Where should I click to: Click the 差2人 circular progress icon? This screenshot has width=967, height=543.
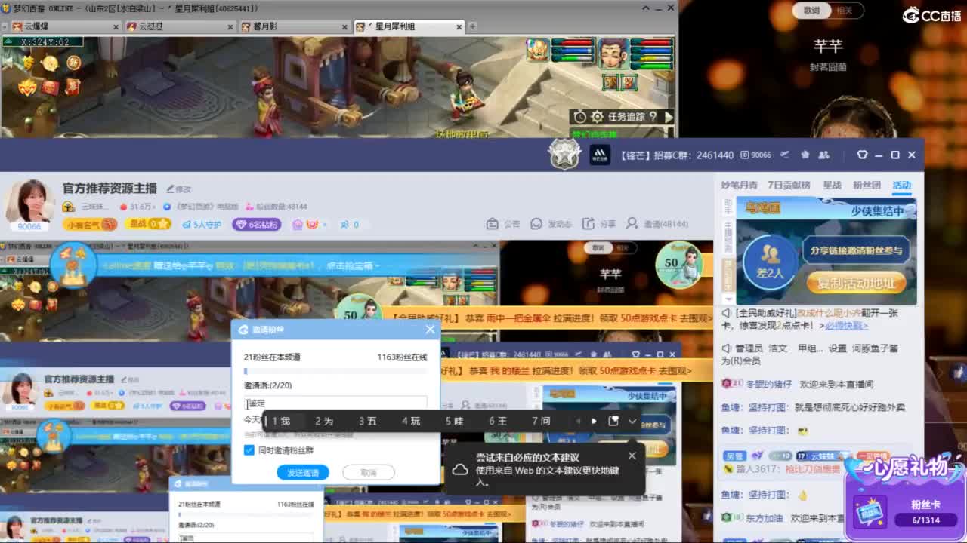[x=770, y=262]
